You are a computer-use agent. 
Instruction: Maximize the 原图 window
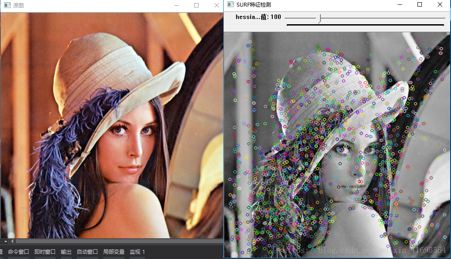(196, 5)
